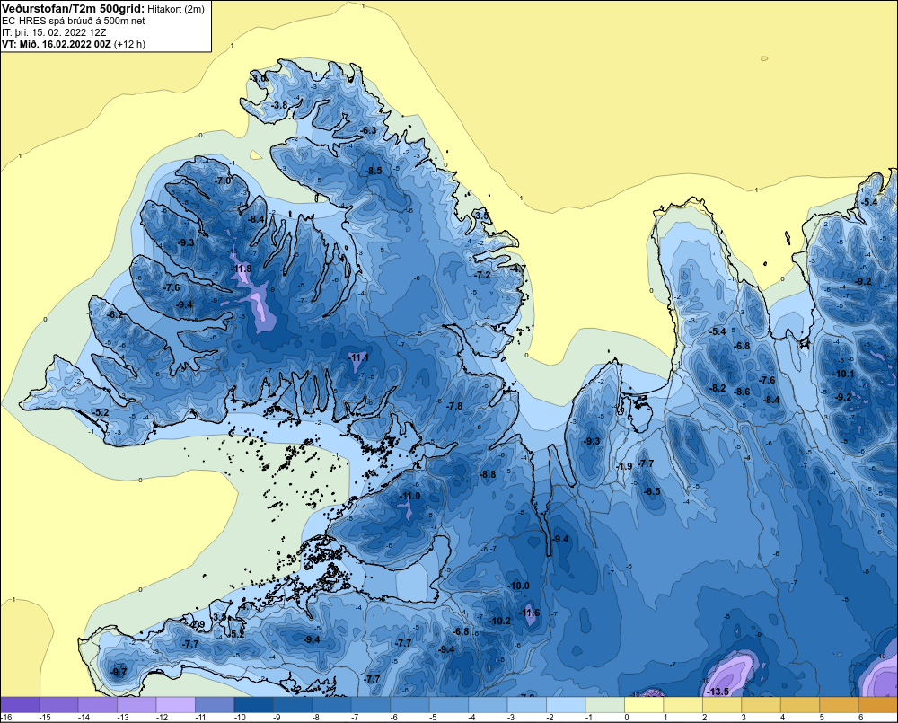Click the -10.1 temperature label on the map
This screenshot has height=723, width=898.
point(843,374)
